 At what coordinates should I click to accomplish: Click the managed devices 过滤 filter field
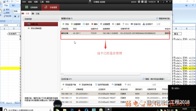click(163, 24)
